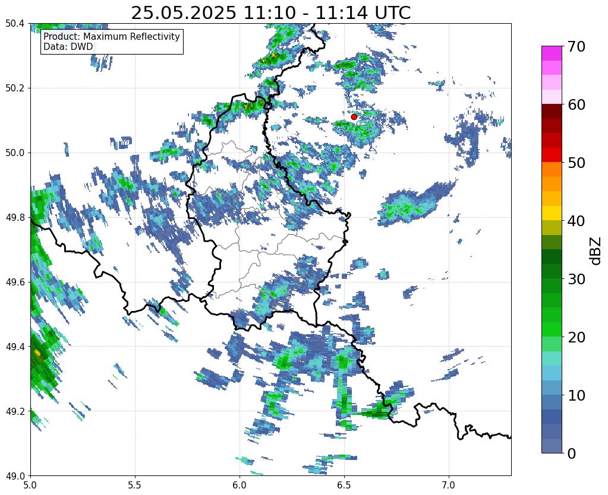
Task: Click the 50 label on colorbar
Action: 576,163
